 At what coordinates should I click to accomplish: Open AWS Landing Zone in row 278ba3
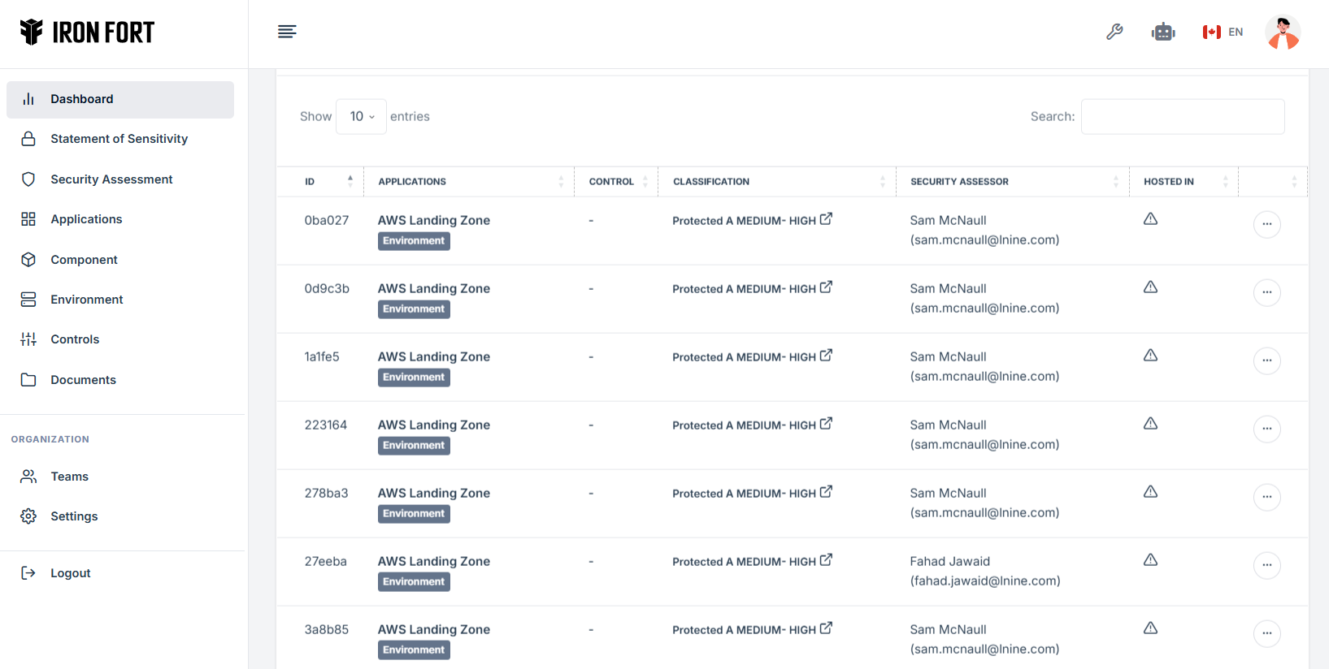[433, 493]
